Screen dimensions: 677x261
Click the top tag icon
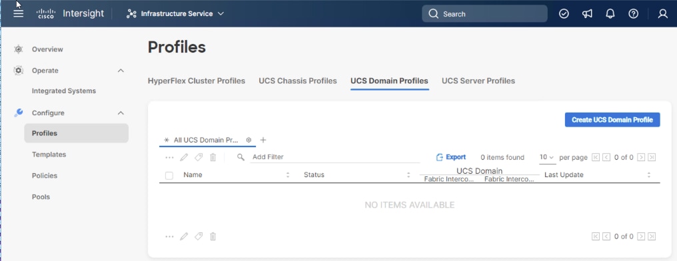tap(199, 157)
